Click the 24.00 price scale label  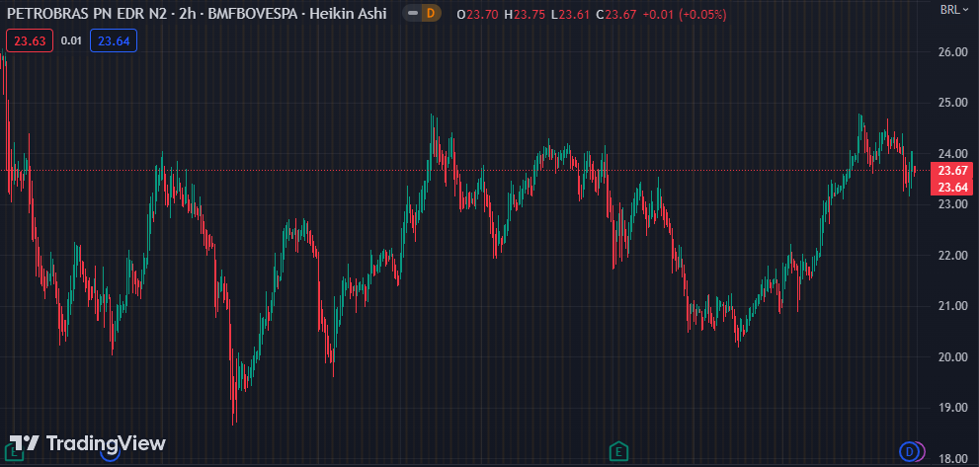952,154
